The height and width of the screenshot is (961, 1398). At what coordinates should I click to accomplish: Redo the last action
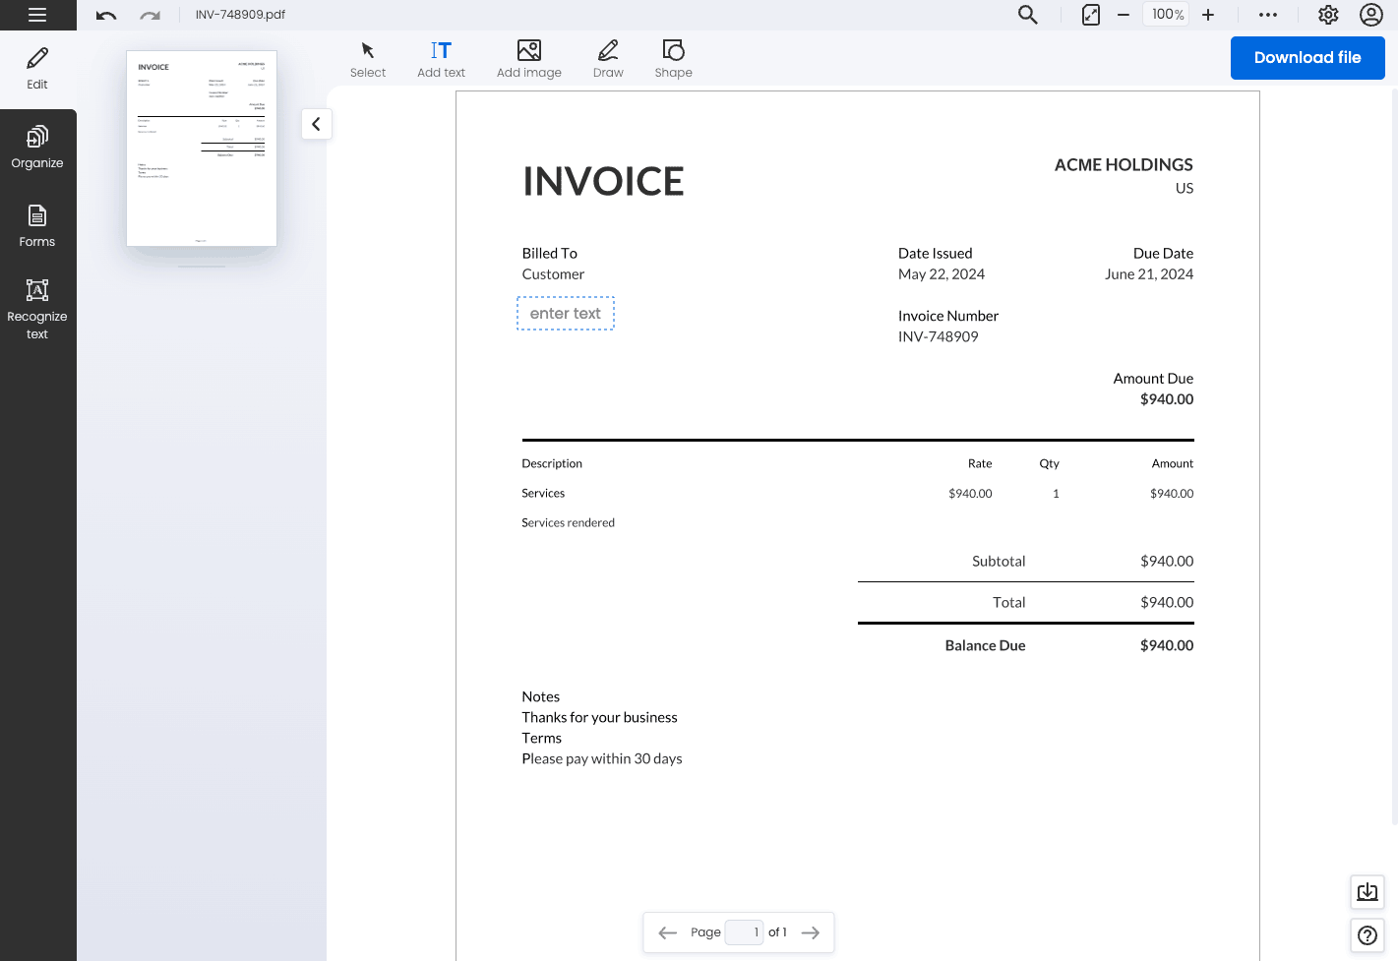point(150,15)
